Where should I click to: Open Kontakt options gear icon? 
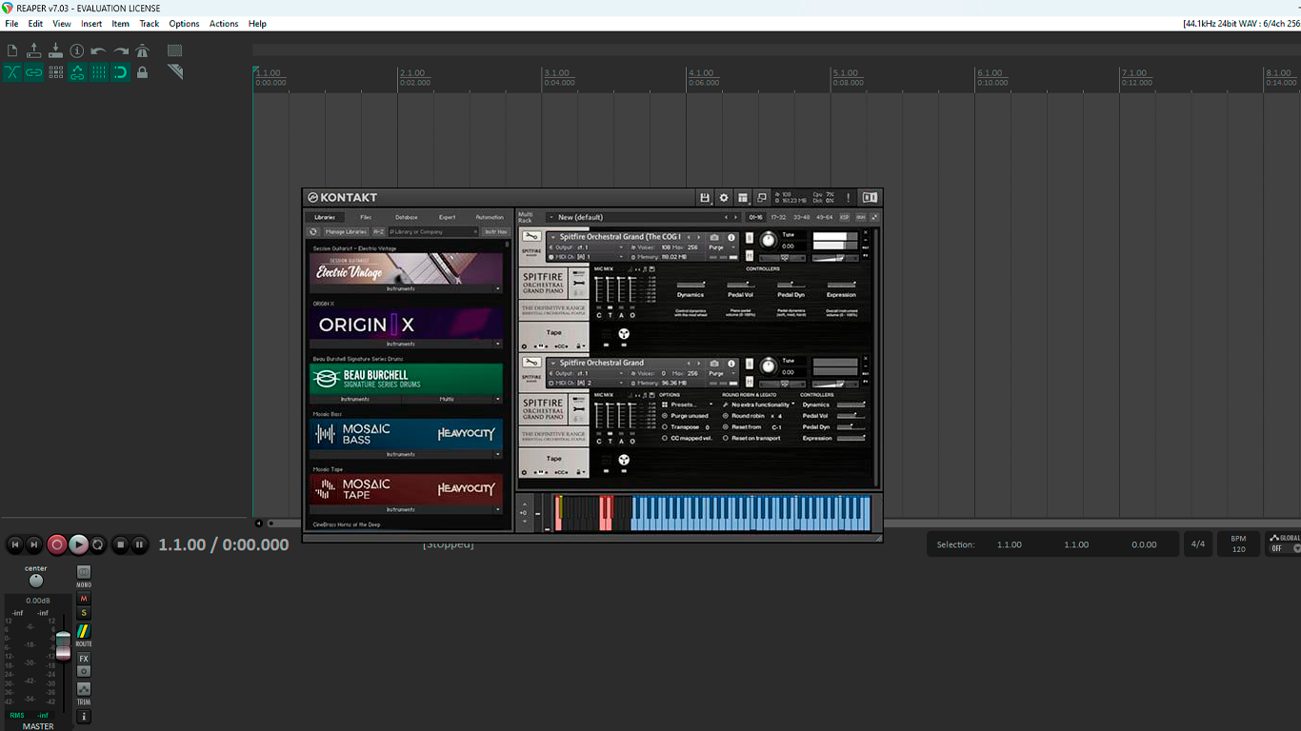(x=724, y=197)
